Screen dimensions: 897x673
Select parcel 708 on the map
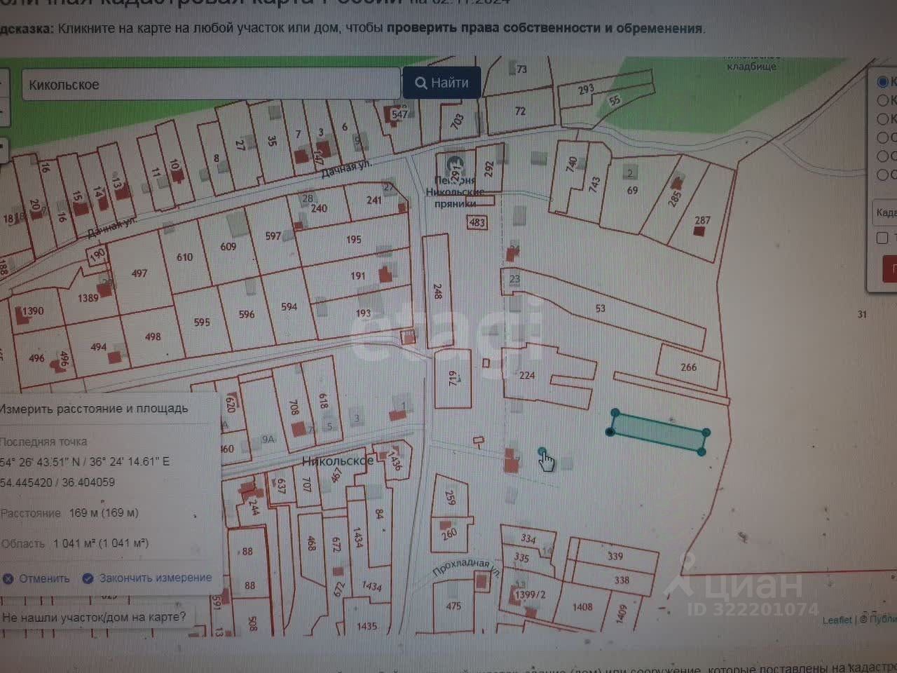point(294,407)
